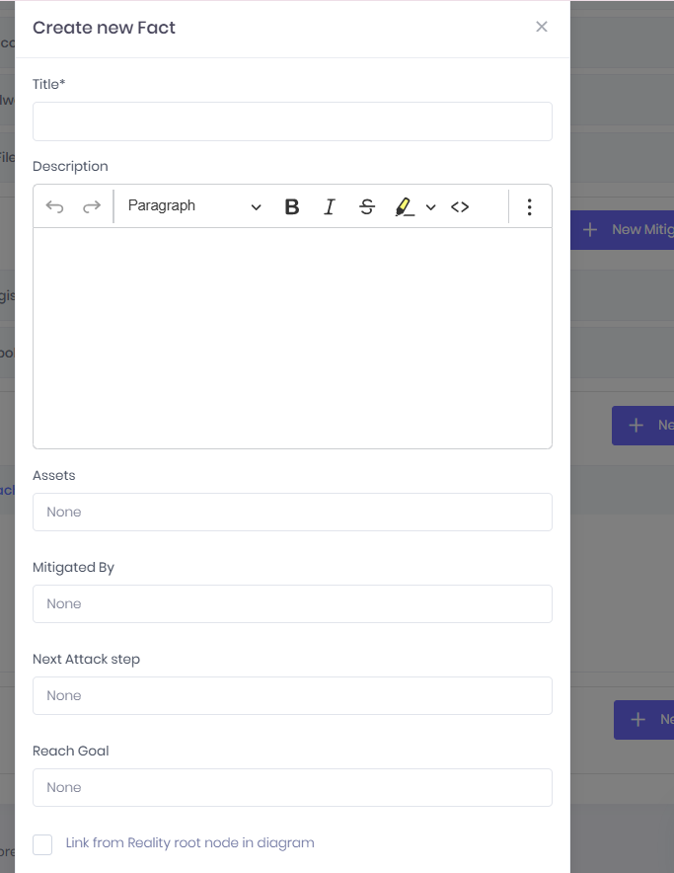The image size is (674, 873).
Task: Undo the last edit in Description
Action: click(x=54, y=207)
